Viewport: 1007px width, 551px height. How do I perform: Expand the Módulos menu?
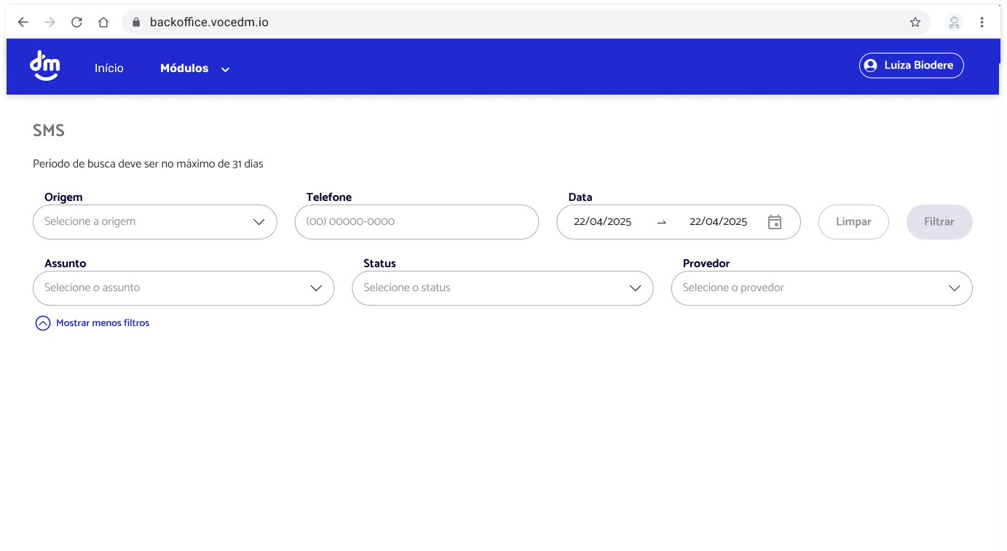194,68
